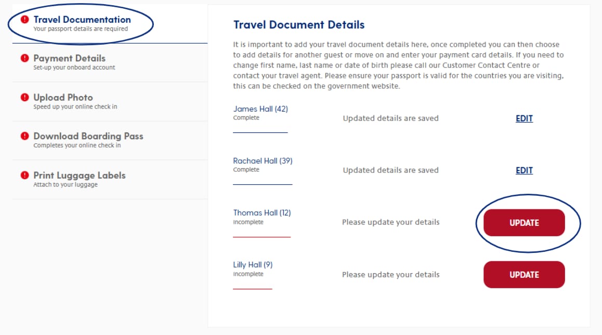
Task: Click the red alert icon beside Travel Documentation
Action: tap(24, 19)
